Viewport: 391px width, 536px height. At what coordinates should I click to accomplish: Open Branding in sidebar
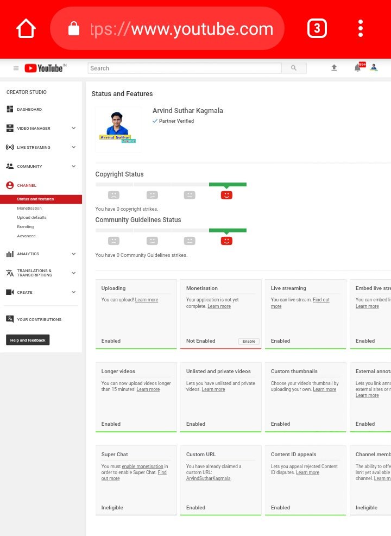(26, 226)
